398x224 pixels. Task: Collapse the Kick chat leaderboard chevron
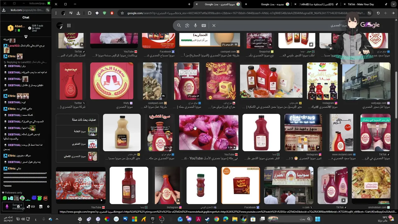pos(26,36)
